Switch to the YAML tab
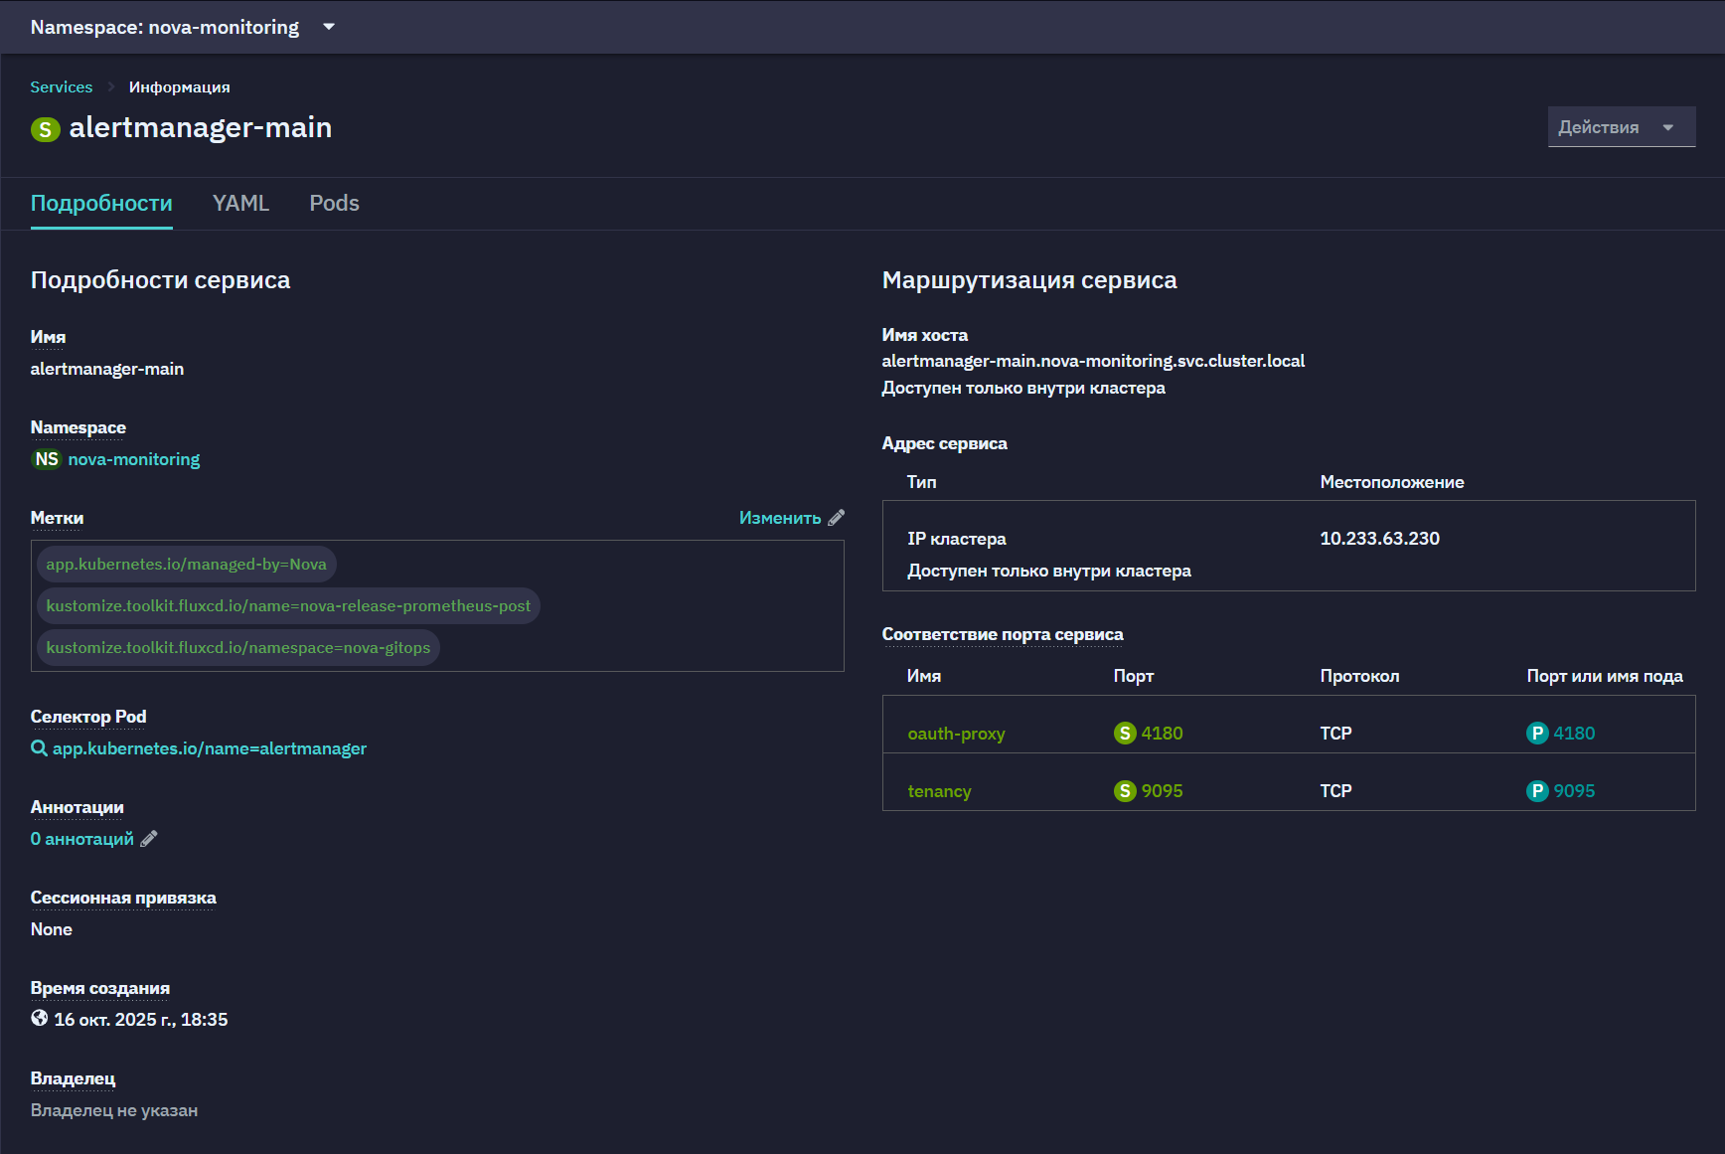The width and height of the screenshot is (1725, 1154). (240, 203)
